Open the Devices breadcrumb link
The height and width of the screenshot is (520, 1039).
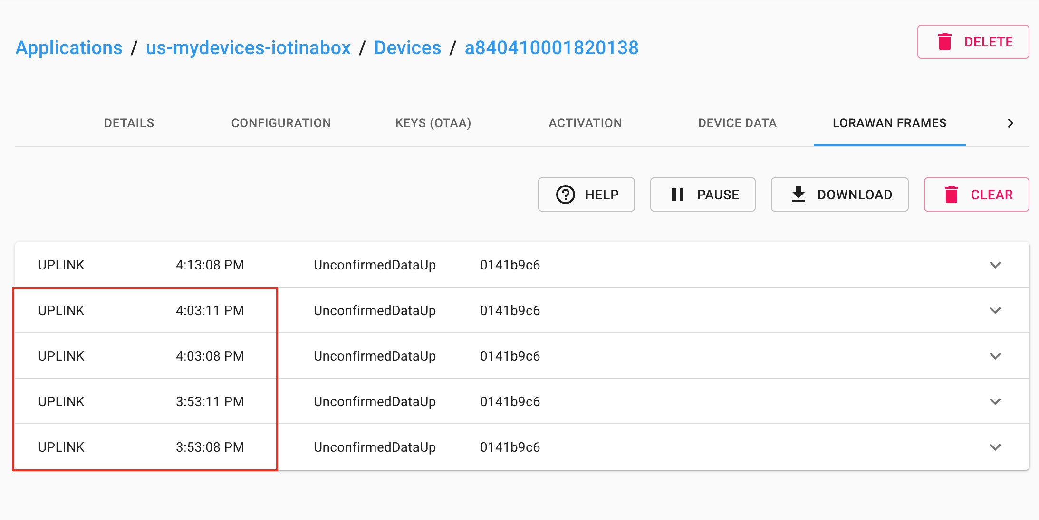coord(408,48)
